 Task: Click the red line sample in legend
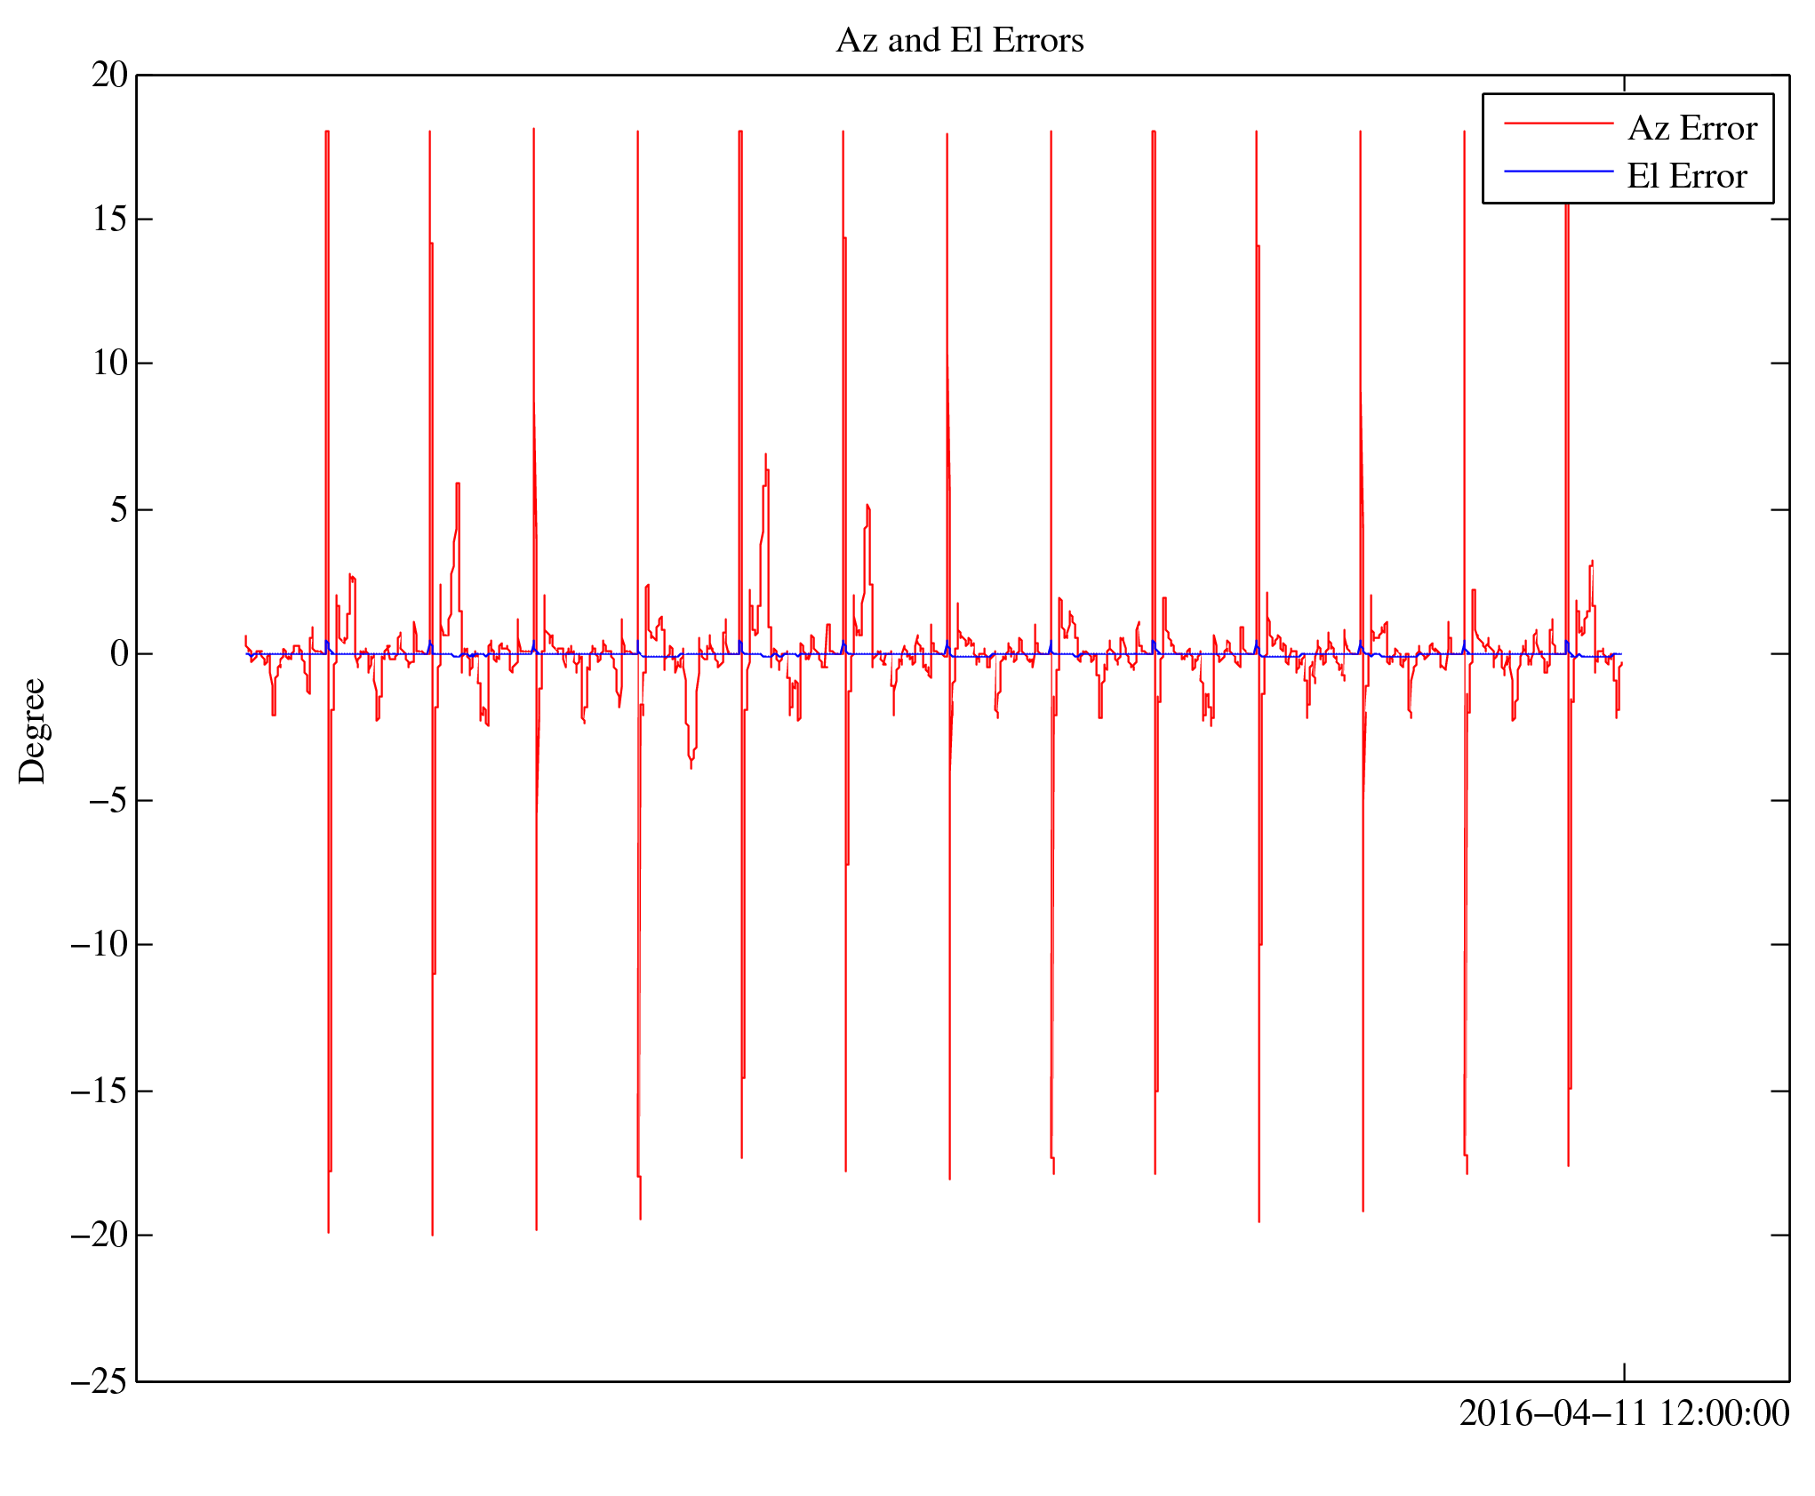click(1557, 124)
